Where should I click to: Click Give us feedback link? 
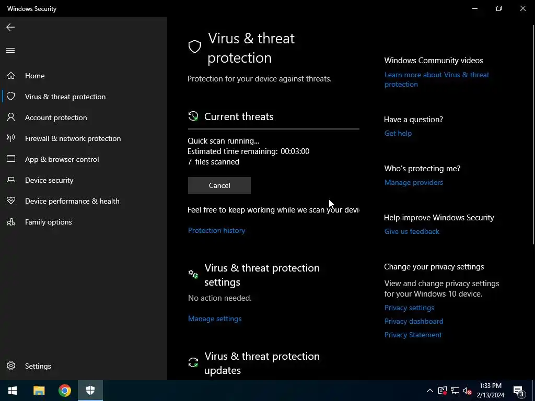click(x=412, y=231)
